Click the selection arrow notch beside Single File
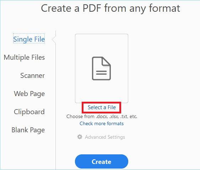The height and width of the screenshot is (170, 200). (54, 39)
